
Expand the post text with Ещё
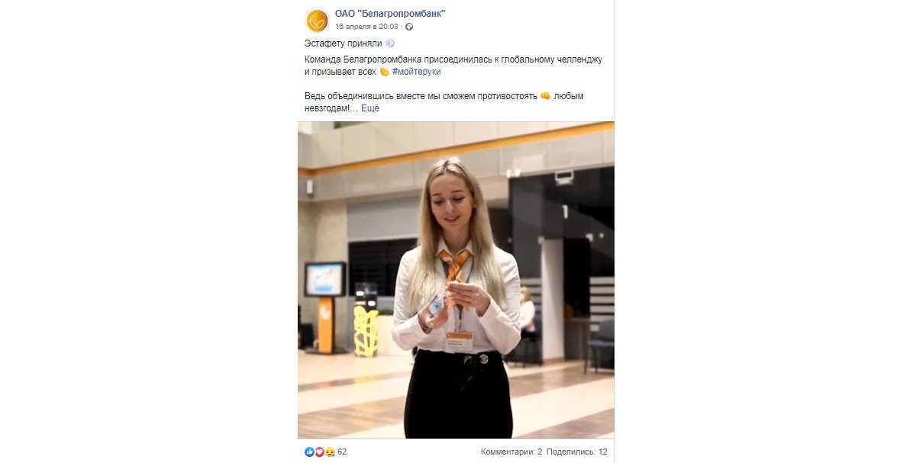coord(370,108)
